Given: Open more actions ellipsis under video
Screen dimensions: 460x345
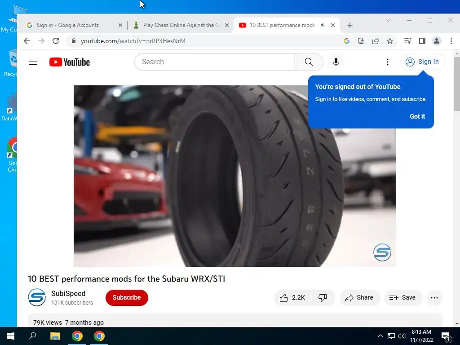Looking at the screenshot, I should (434, 298).
